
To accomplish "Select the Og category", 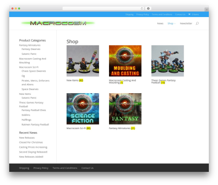I will coord(23,76).
